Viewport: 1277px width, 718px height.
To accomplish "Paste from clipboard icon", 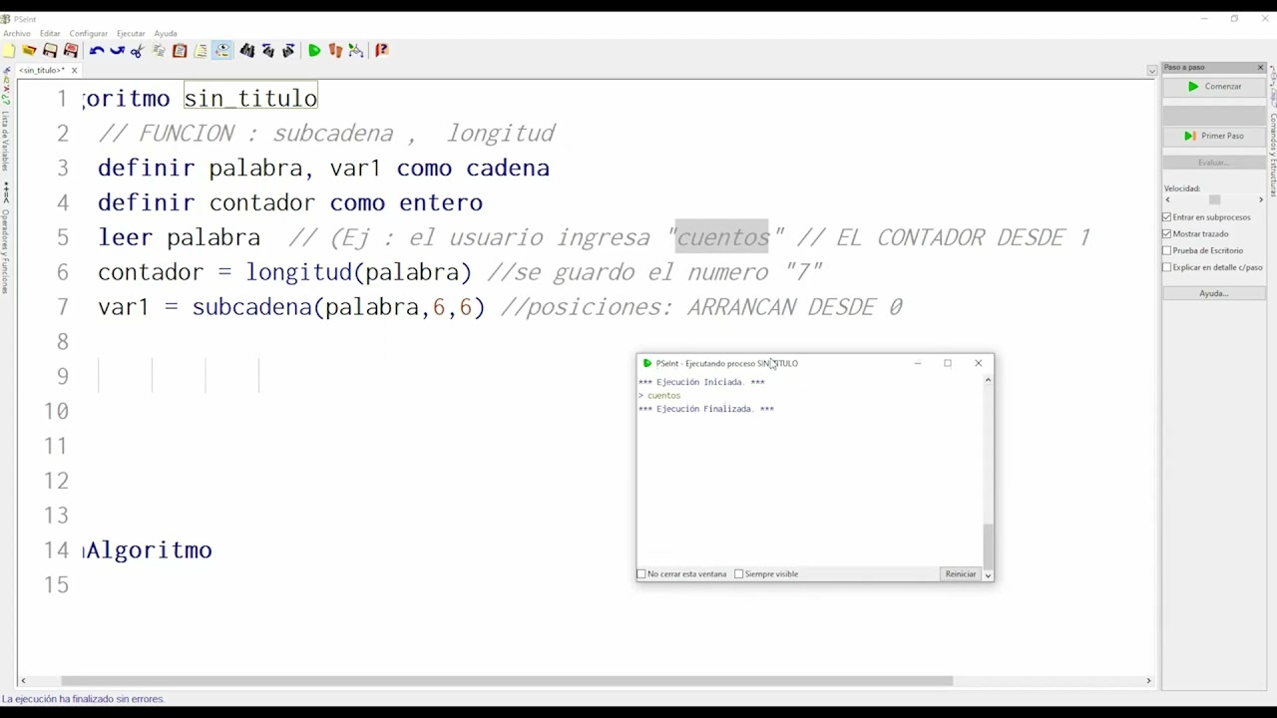I will 180,51.
